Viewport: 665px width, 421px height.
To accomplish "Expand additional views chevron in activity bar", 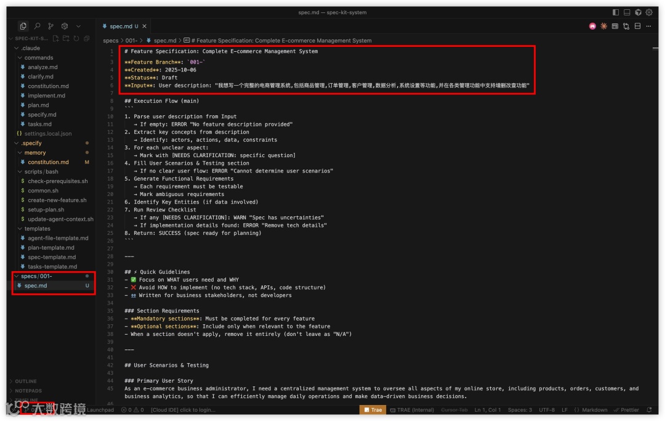I will [x=78, y=27].
